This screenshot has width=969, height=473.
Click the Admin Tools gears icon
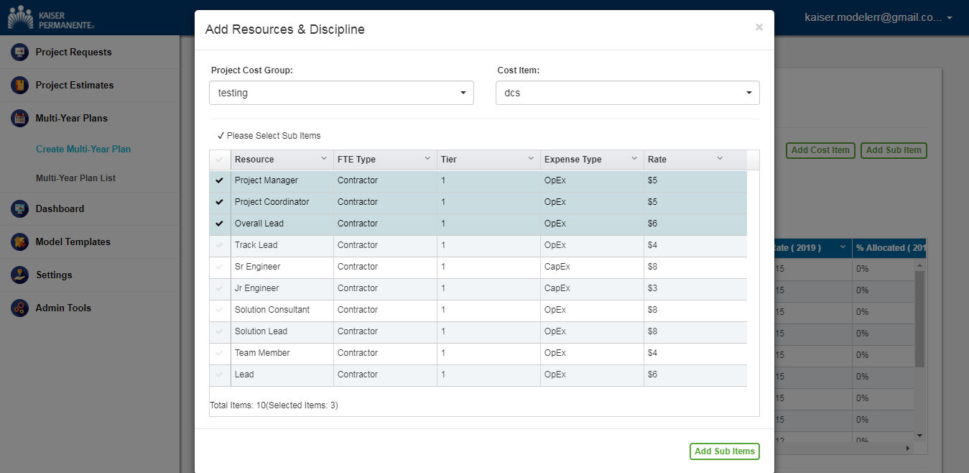click(x=19, y=308)
